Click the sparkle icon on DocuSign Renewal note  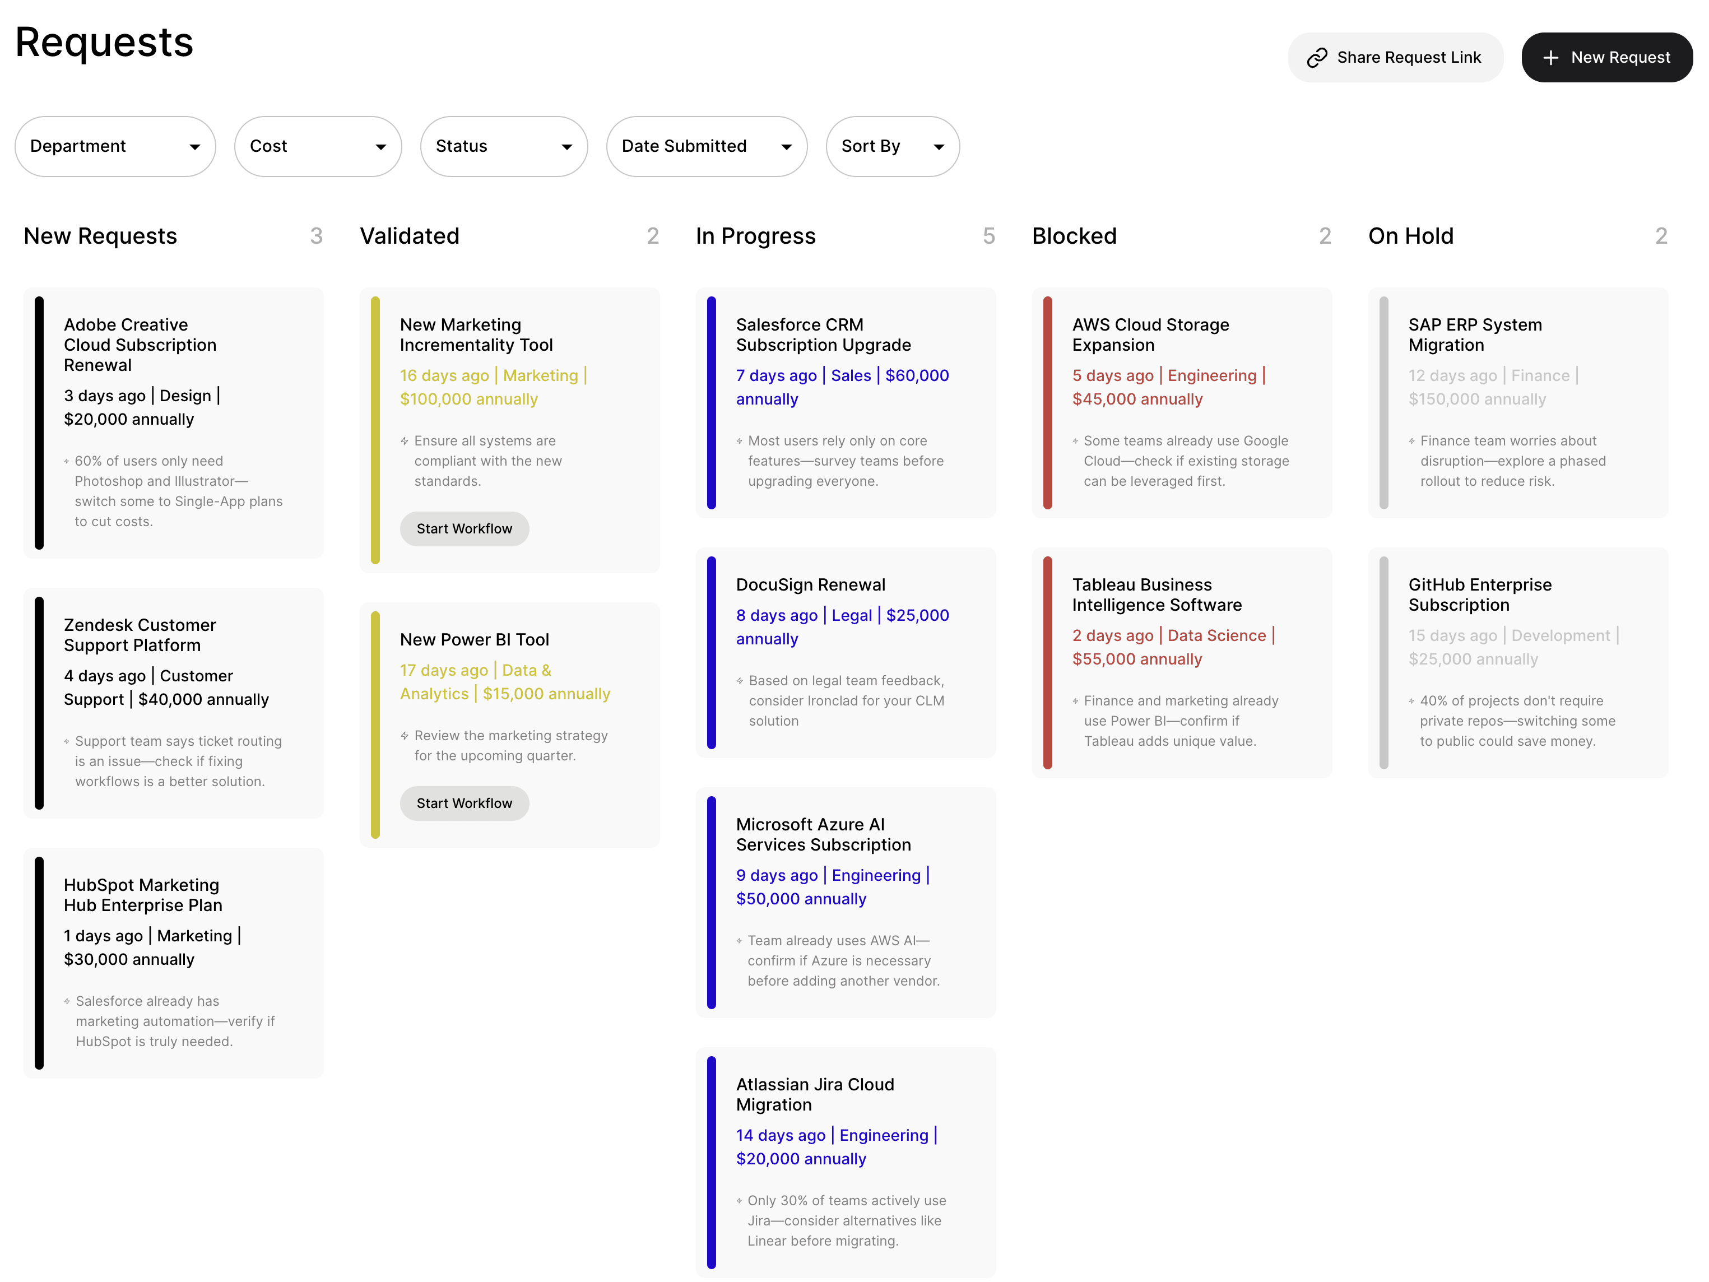coord(740,681)
